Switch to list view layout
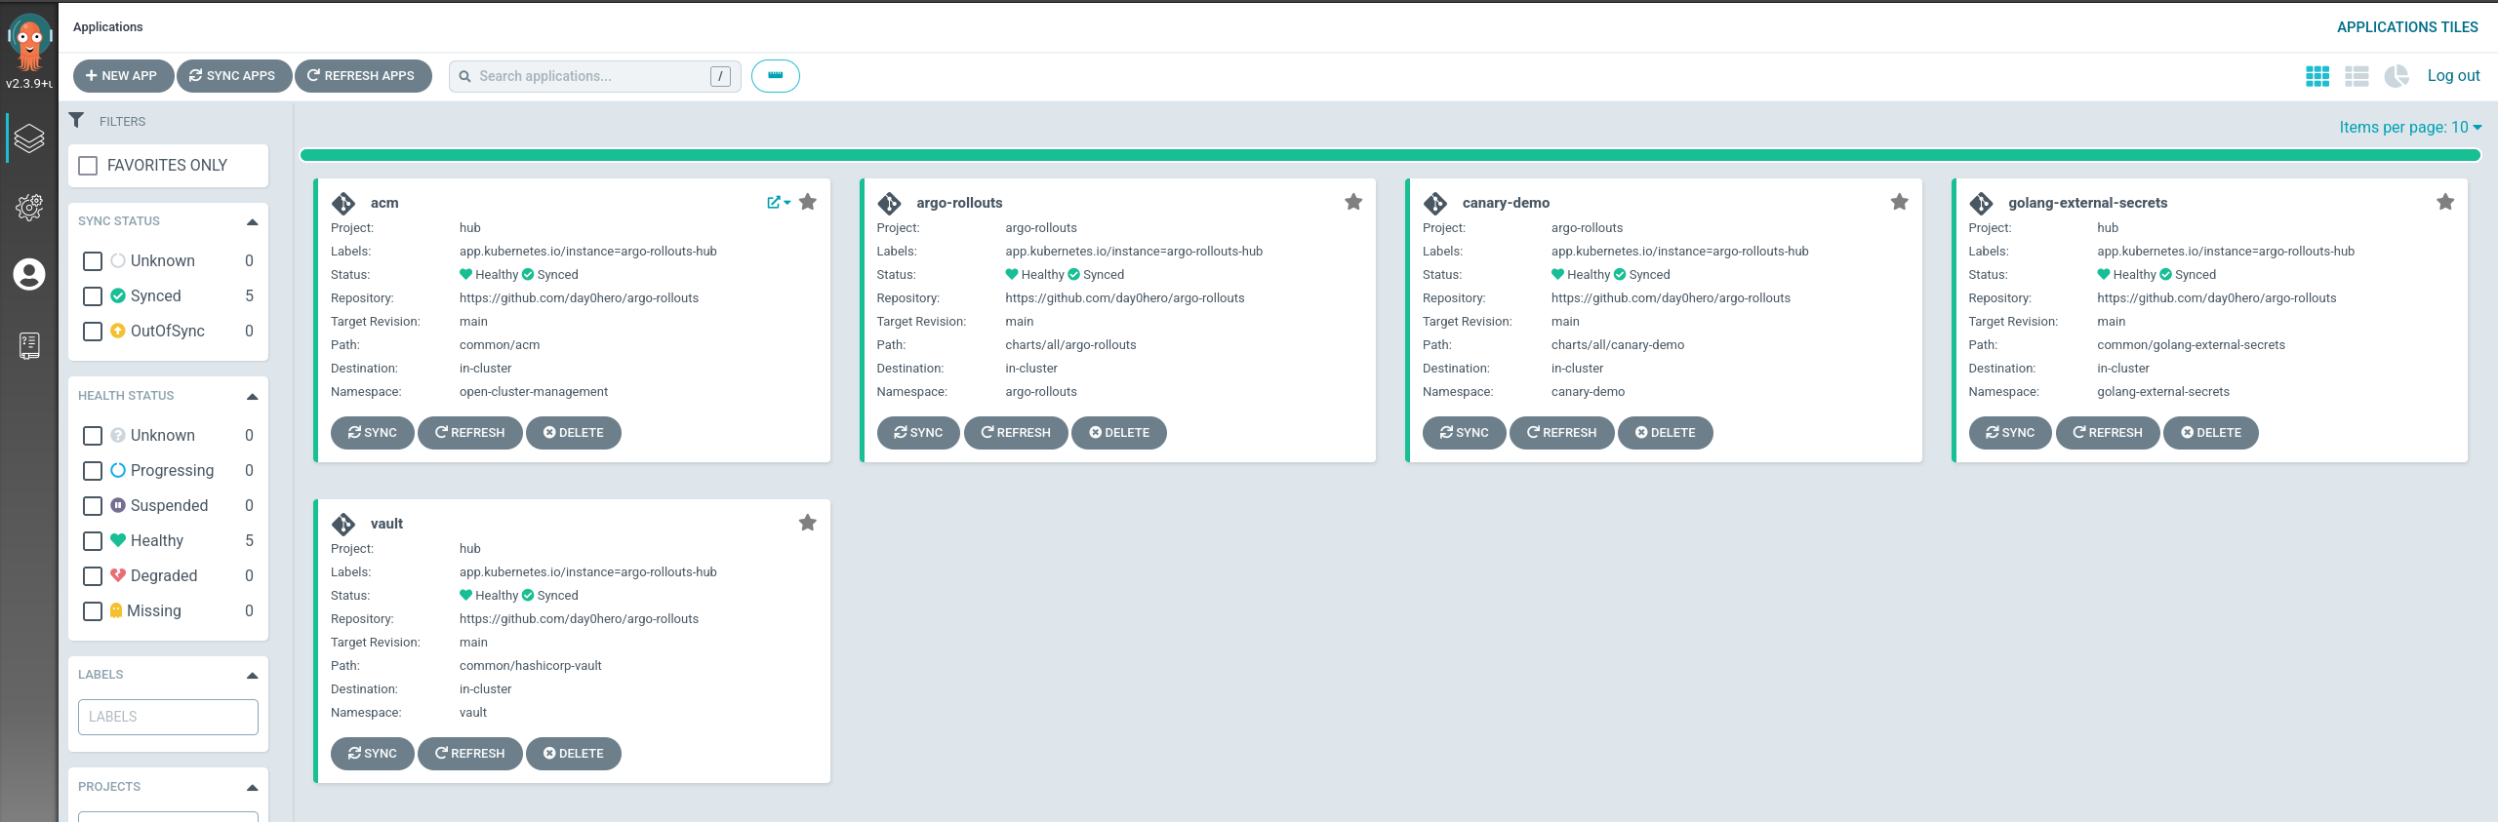The height and width of the screenshot is (823, 2498). tap(2357, 76)
